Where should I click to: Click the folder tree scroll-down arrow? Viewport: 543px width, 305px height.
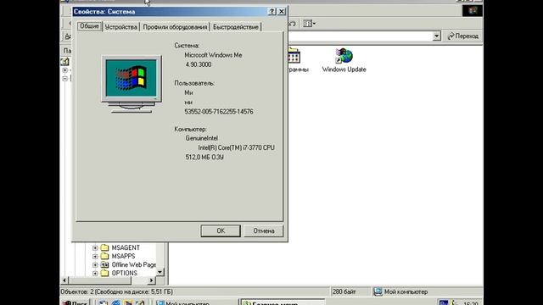click(160, 272)
